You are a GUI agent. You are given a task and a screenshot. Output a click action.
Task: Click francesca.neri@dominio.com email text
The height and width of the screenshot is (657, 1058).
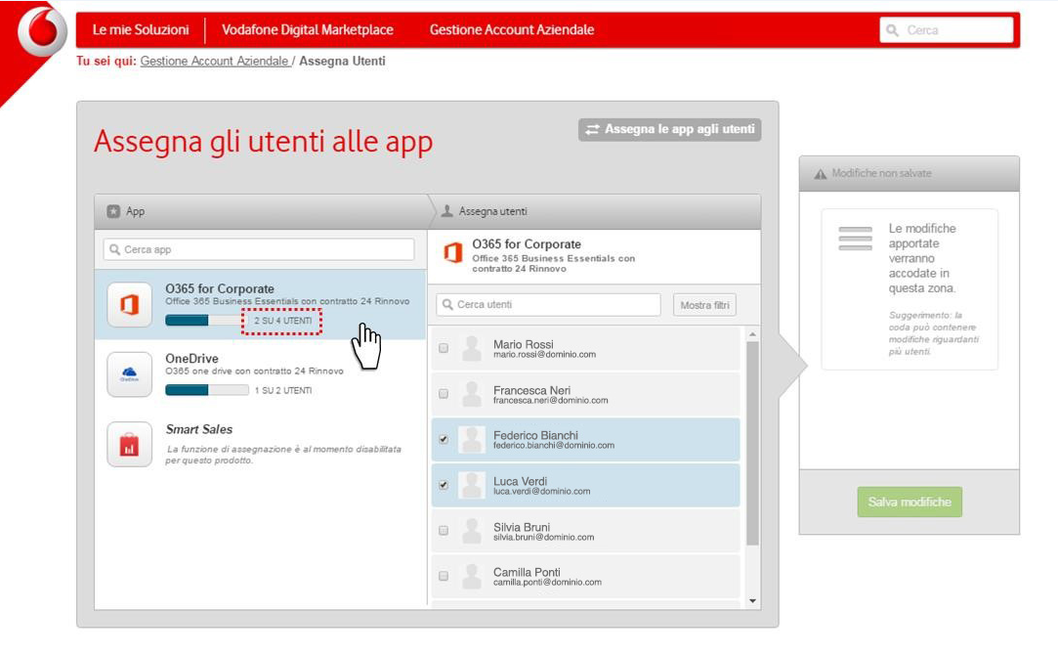551,401
